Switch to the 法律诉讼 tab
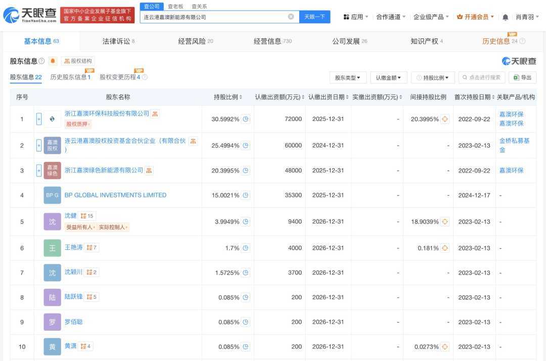The image size is (546, 361). [x=118, y=41]
